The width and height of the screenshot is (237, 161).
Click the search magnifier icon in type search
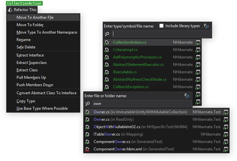107,34
